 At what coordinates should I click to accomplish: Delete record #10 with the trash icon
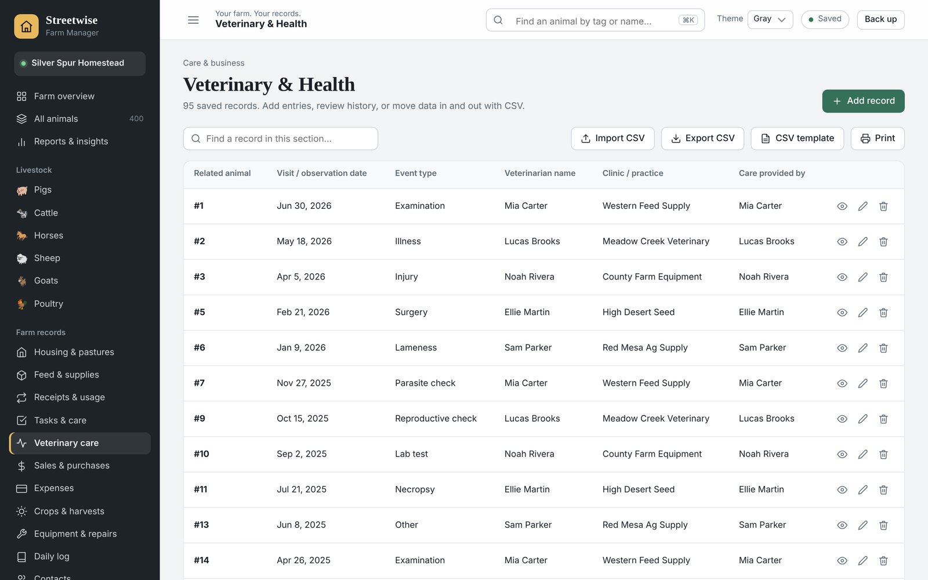[x=883, y=454]
